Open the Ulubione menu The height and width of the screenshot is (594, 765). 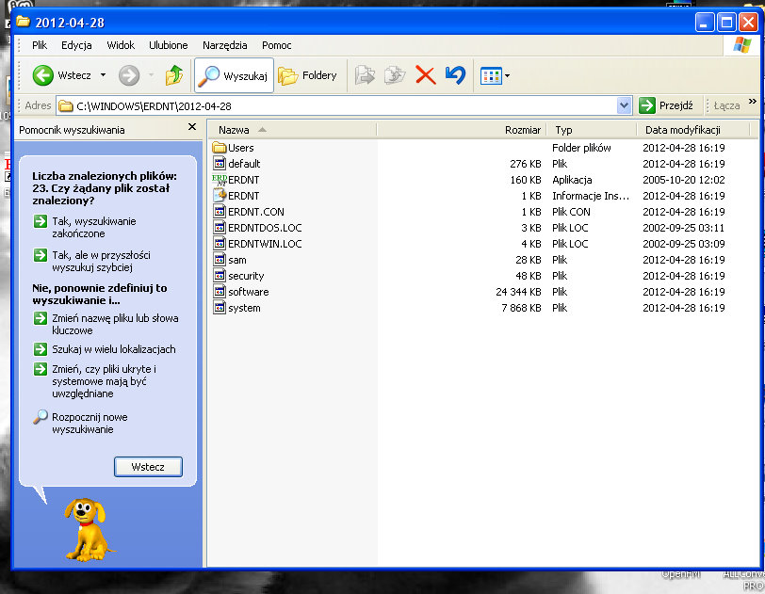pos(169,45)
